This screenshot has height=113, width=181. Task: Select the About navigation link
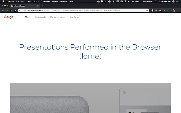tap(28, 17)
